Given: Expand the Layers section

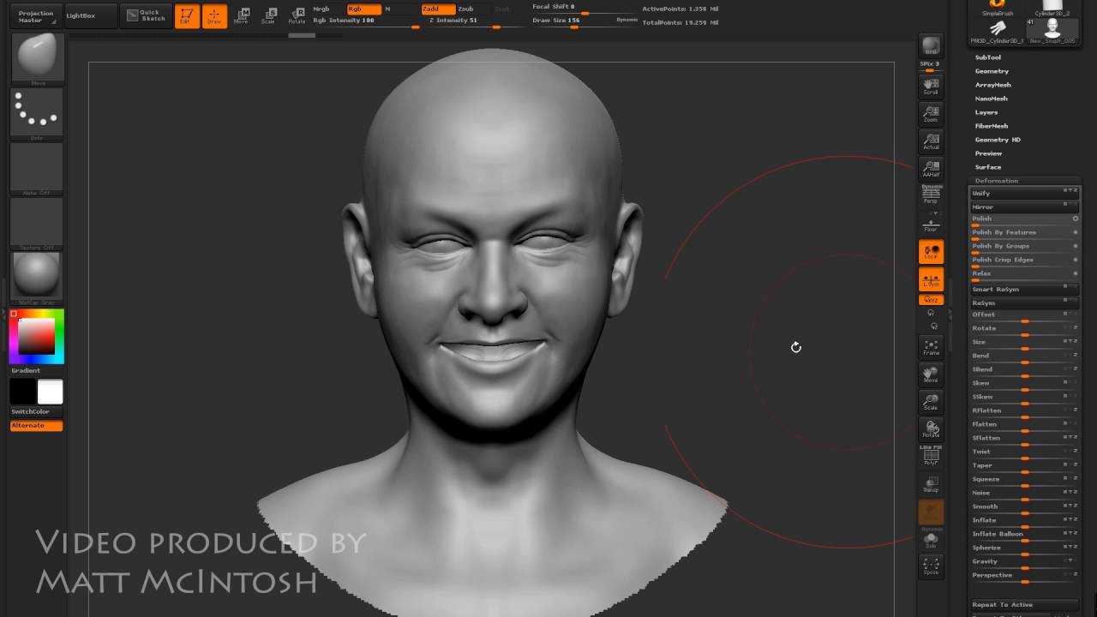Looking at the screenshot, I should (986, 112).
